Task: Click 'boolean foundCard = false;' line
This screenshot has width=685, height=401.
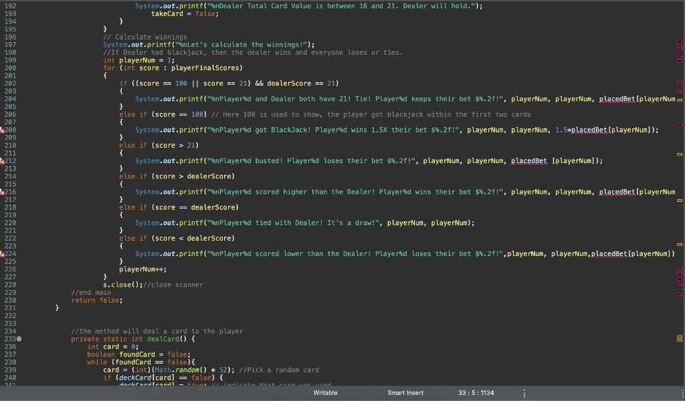Action: [x=139, y=355]
